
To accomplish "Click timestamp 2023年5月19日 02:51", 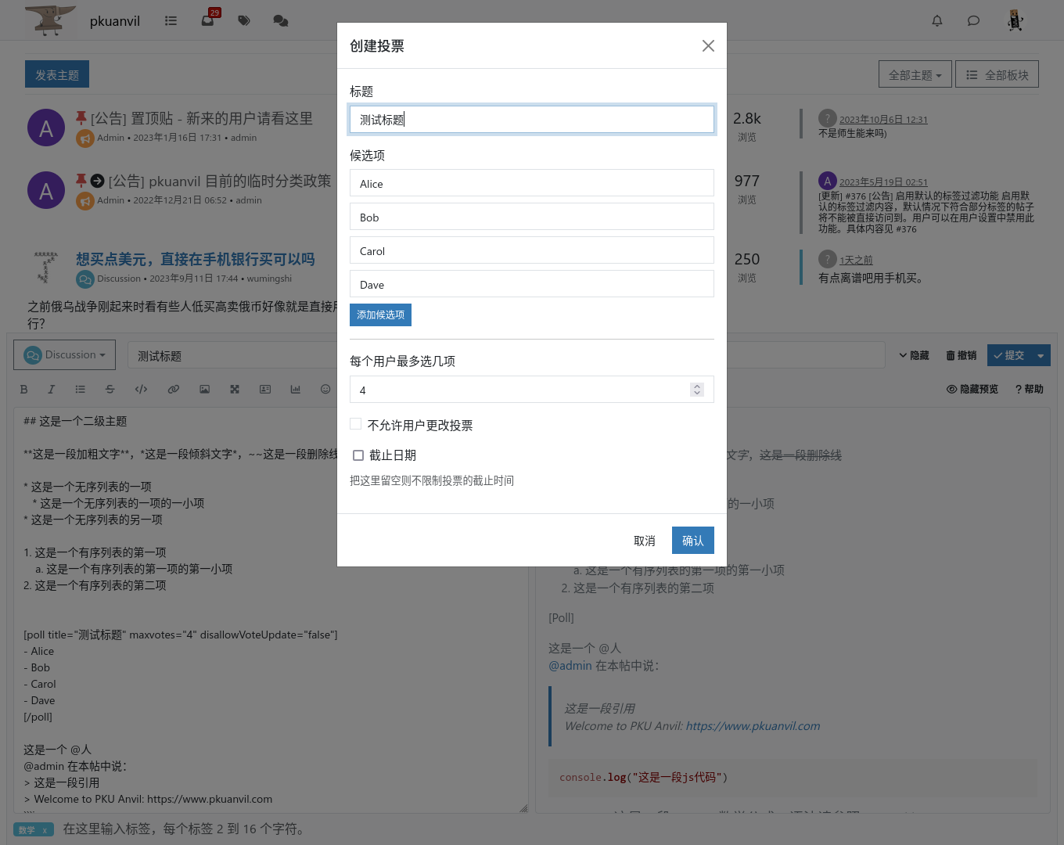I will coord(883,182).
